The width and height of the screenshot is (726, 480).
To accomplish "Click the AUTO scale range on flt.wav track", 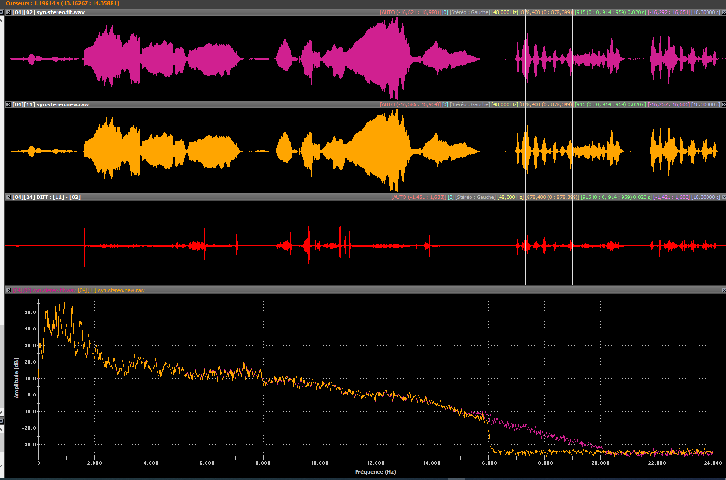I will [410, 12].
